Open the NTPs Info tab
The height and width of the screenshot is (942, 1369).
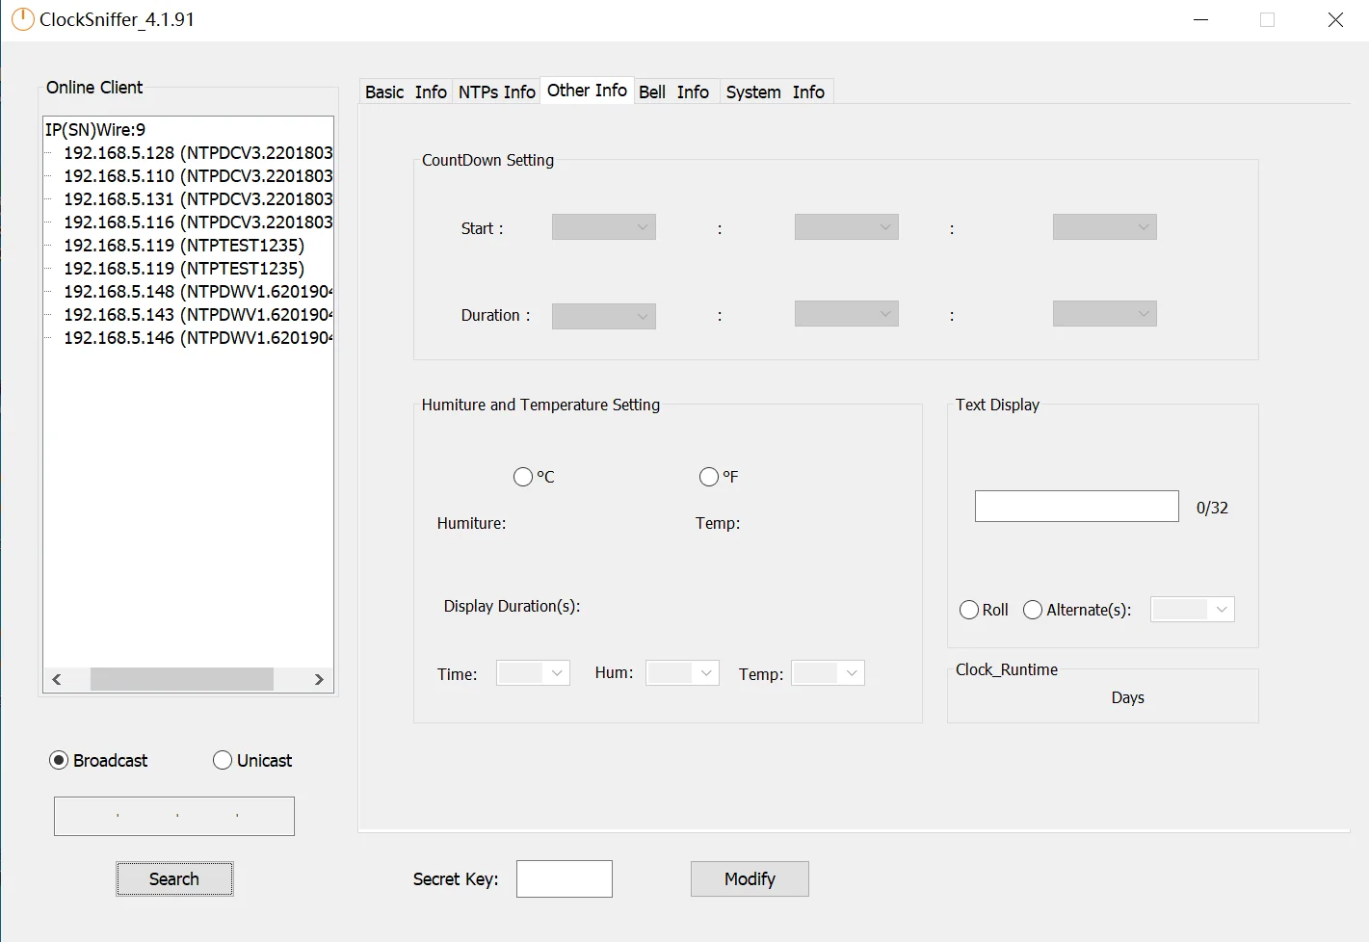tap(496, 92)
